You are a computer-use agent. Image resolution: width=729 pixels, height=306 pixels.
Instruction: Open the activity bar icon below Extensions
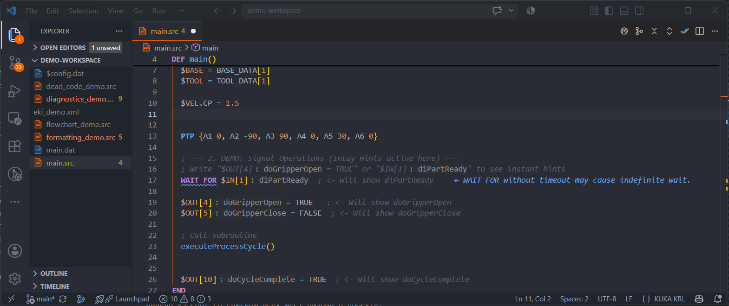[x=15, y=174]
